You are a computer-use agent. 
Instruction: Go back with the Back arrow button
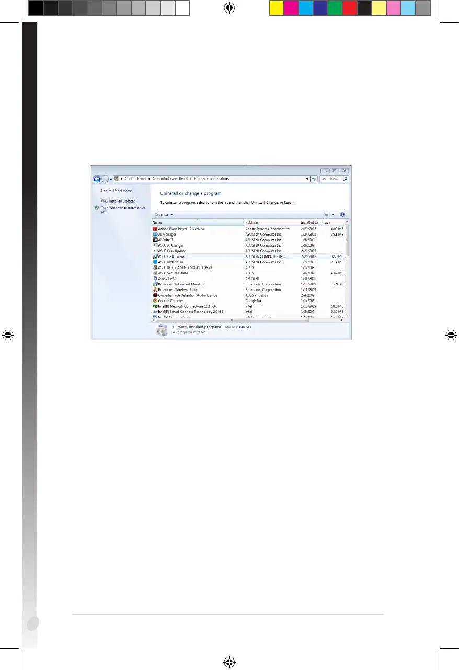pyautogui.click(x=97, y=178)
